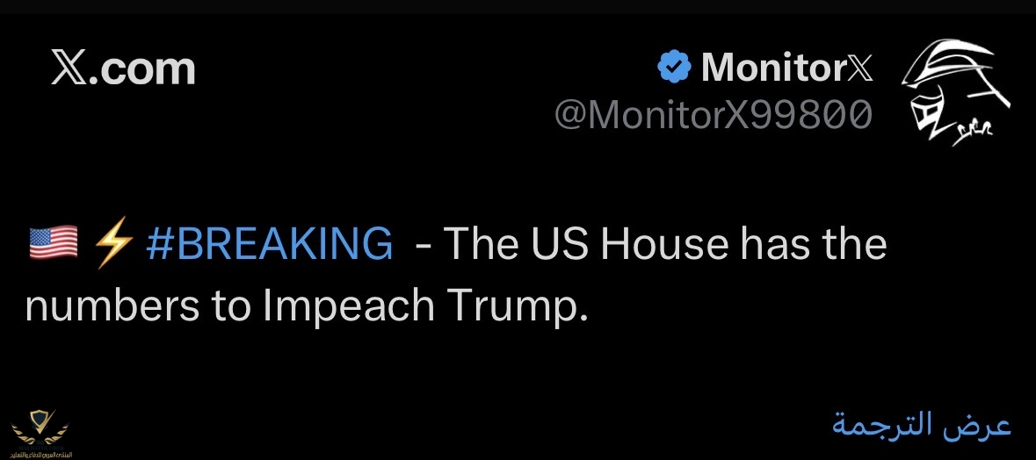
Task: Show translation via عرض الترجمة link
Action: [x=922, y=425]
